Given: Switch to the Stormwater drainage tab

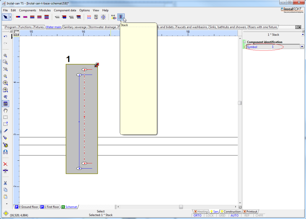Looking at the screenshot, I should 102,27.
